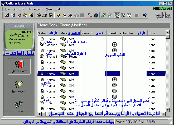Show phone information via yellow info icon
Screen dimensions: 174x125
click(x=31, y=15)
